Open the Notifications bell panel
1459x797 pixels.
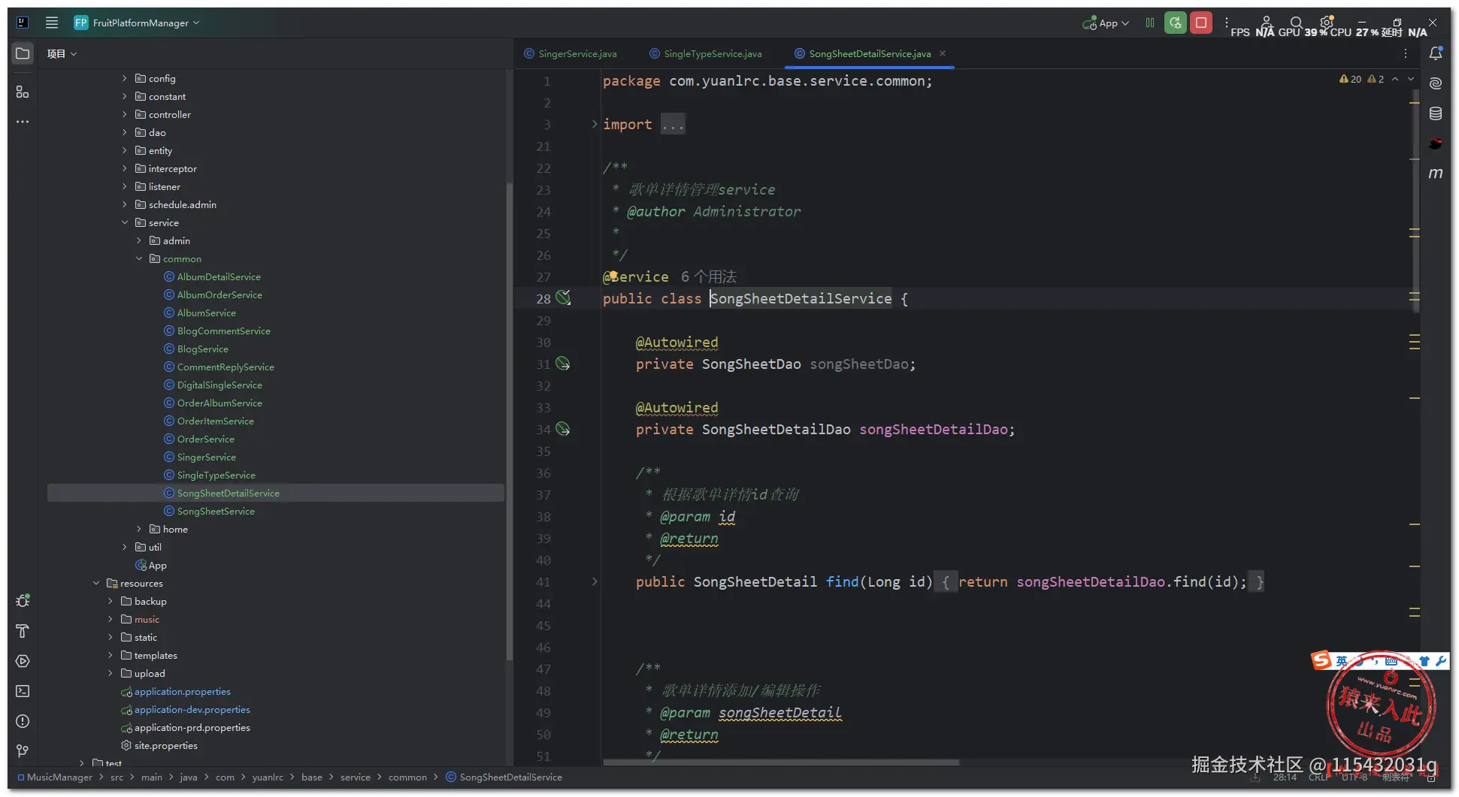pyautogui.click(x=1436, y=53)
